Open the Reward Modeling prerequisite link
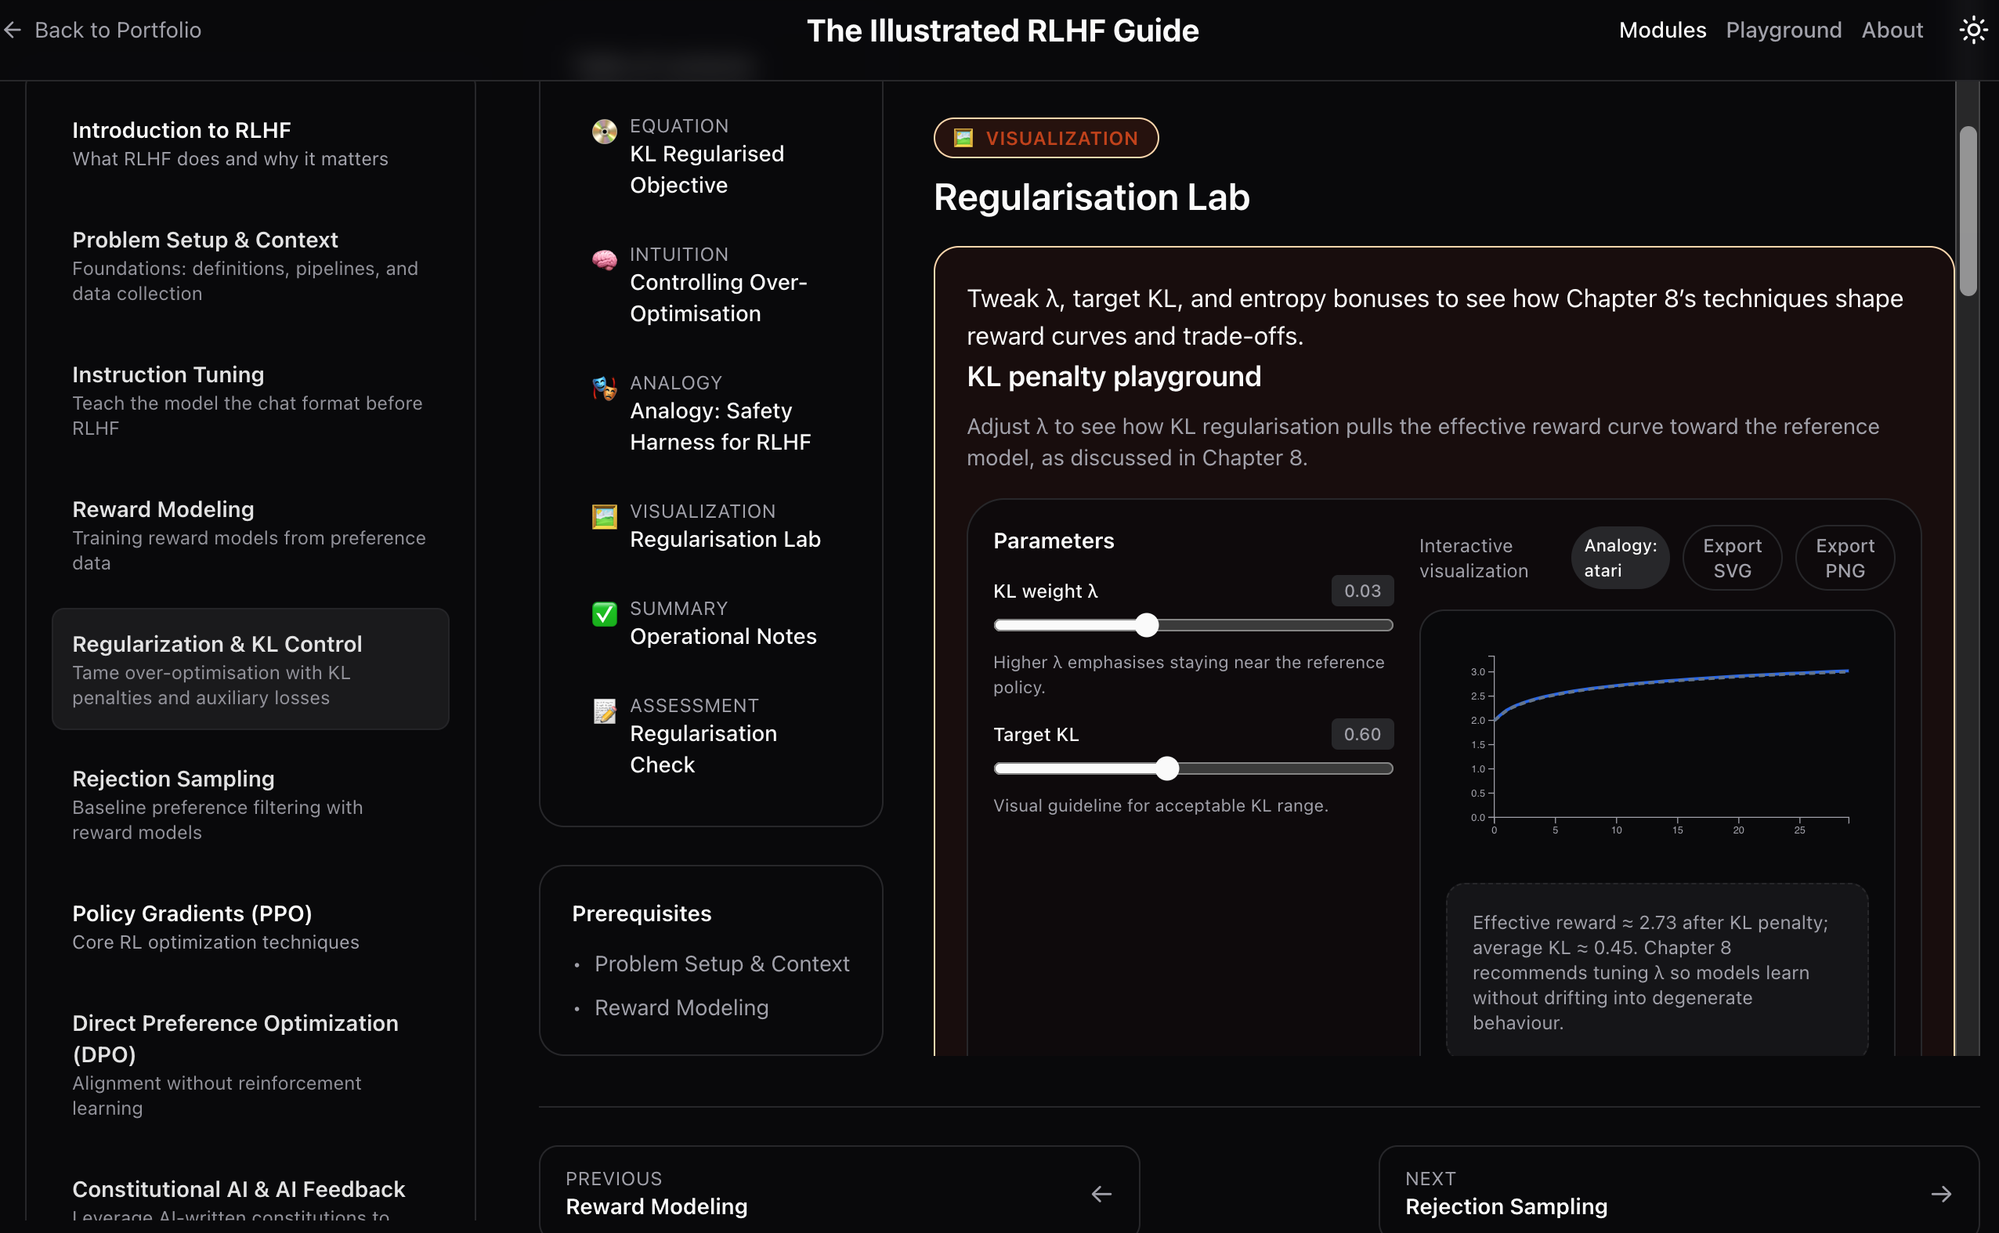 681,1007
